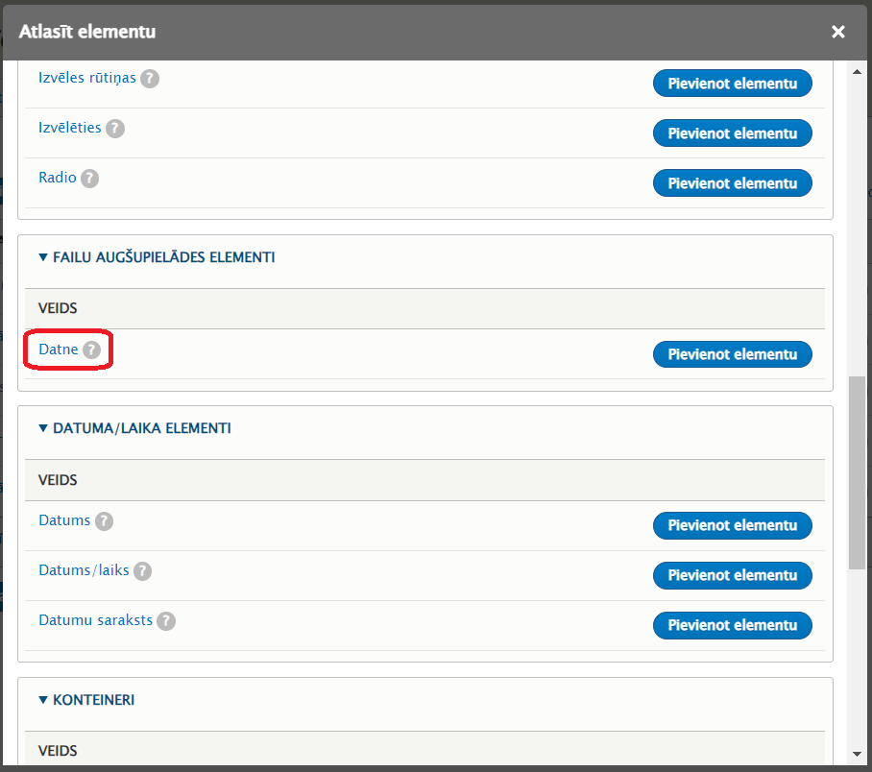
Task: Click the dialog's vertical scrollbar thumb
Action: 857,472
